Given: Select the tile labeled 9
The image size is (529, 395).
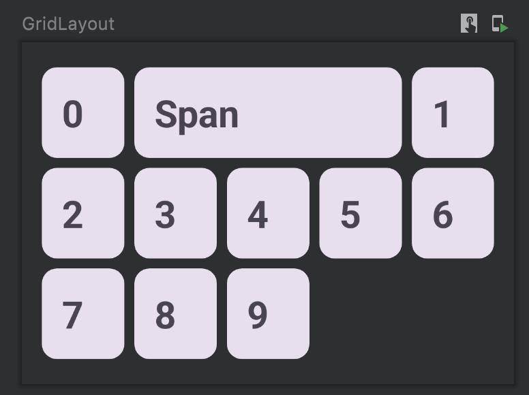Looking at the screenshot, I should [x=268, y=313].
